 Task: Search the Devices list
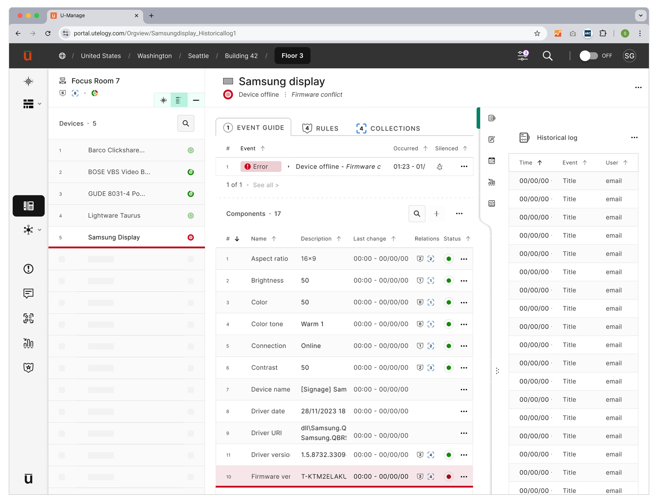click(x=186, y=123)
